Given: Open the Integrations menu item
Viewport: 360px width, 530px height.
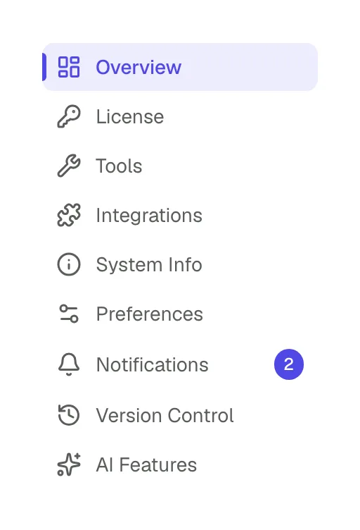Looking at the screenshot, I should click(180, 215).
